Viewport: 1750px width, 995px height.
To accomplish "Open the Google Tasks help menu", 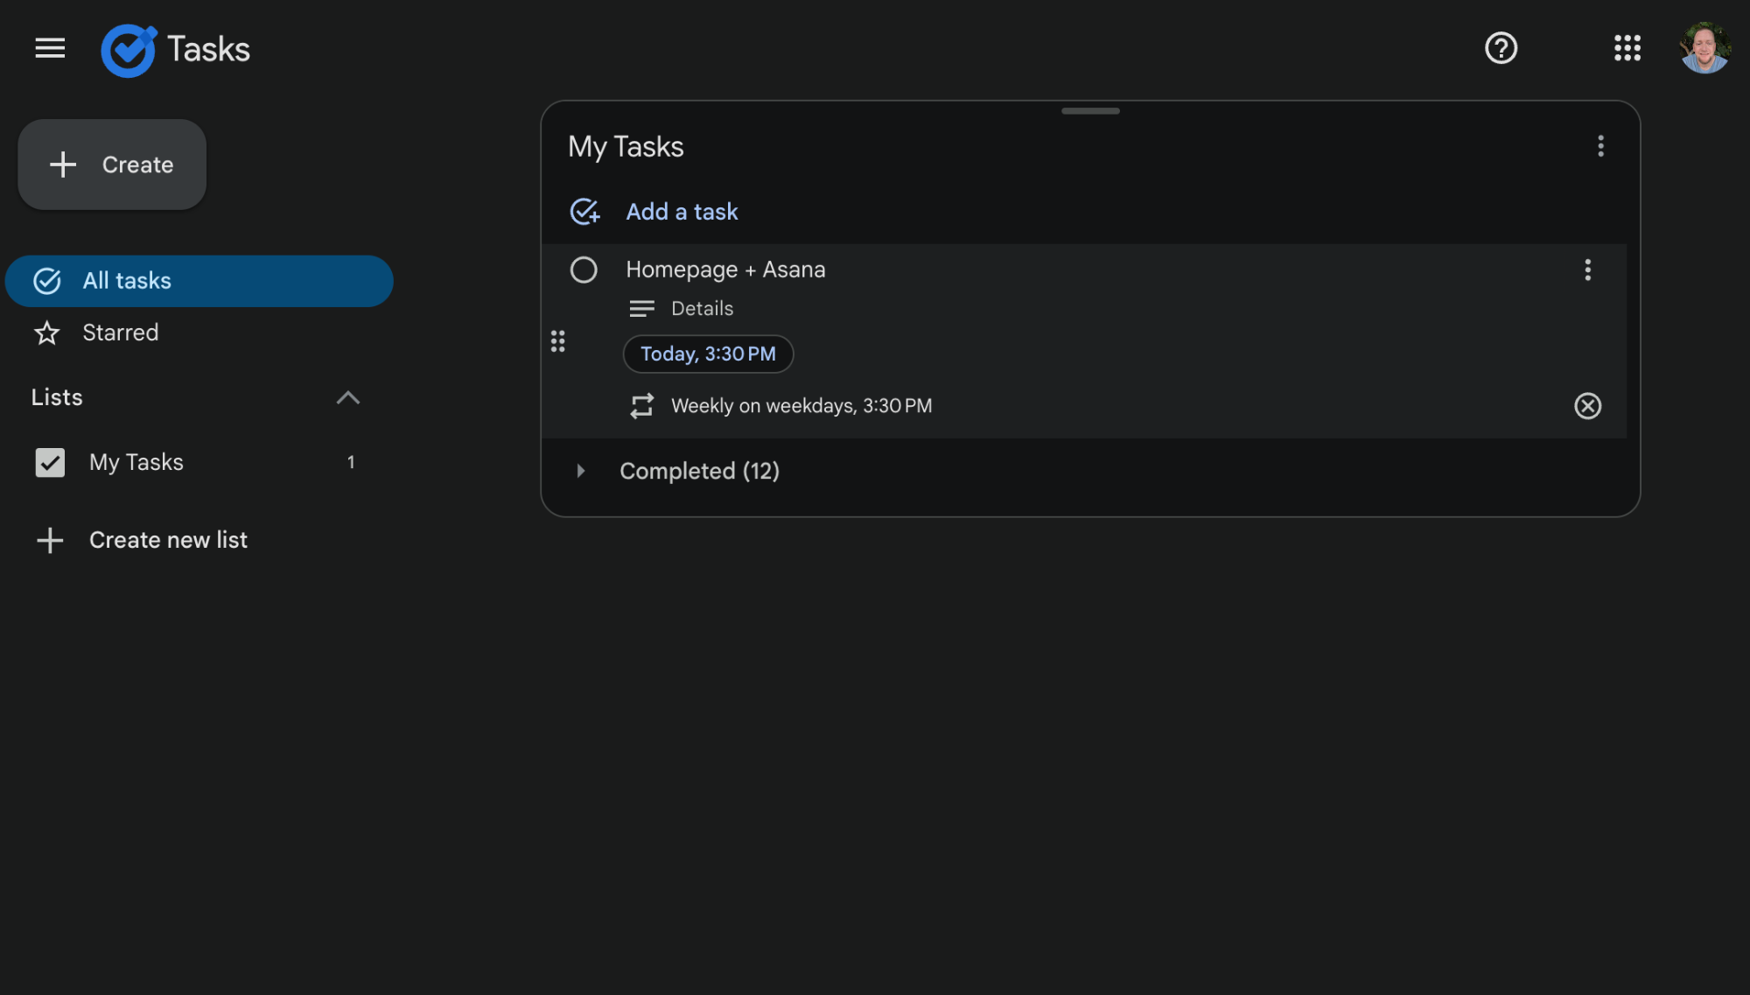I will tap(1501, 48).
